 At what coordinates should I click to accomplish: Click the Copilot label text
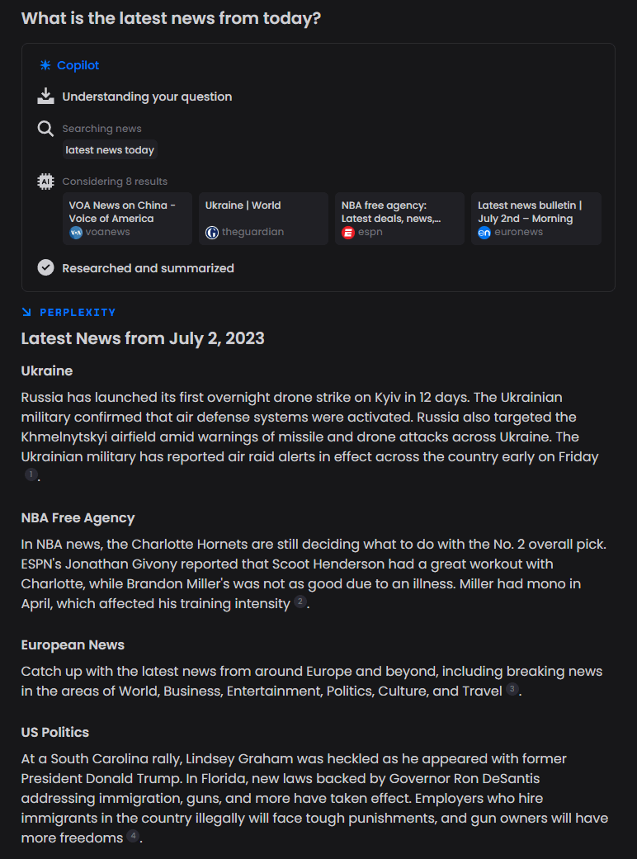pyautogui.click(x=78, y=65)
